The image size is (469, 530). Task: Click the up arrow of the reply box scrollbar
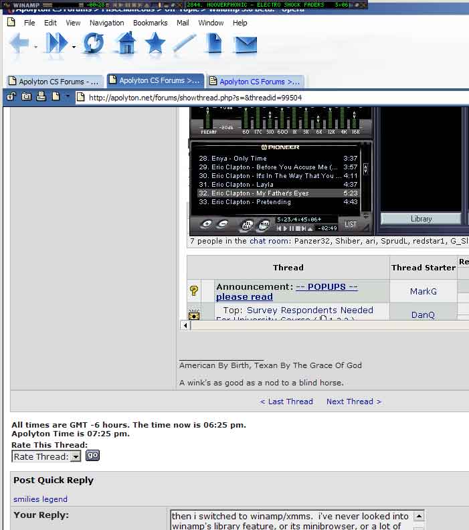[x=419, y=516]
